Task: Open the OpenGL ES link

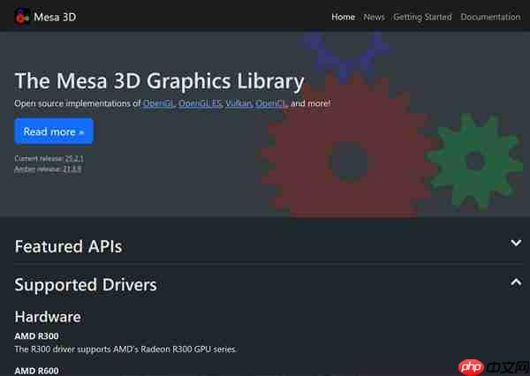Action: coord(199,104)
